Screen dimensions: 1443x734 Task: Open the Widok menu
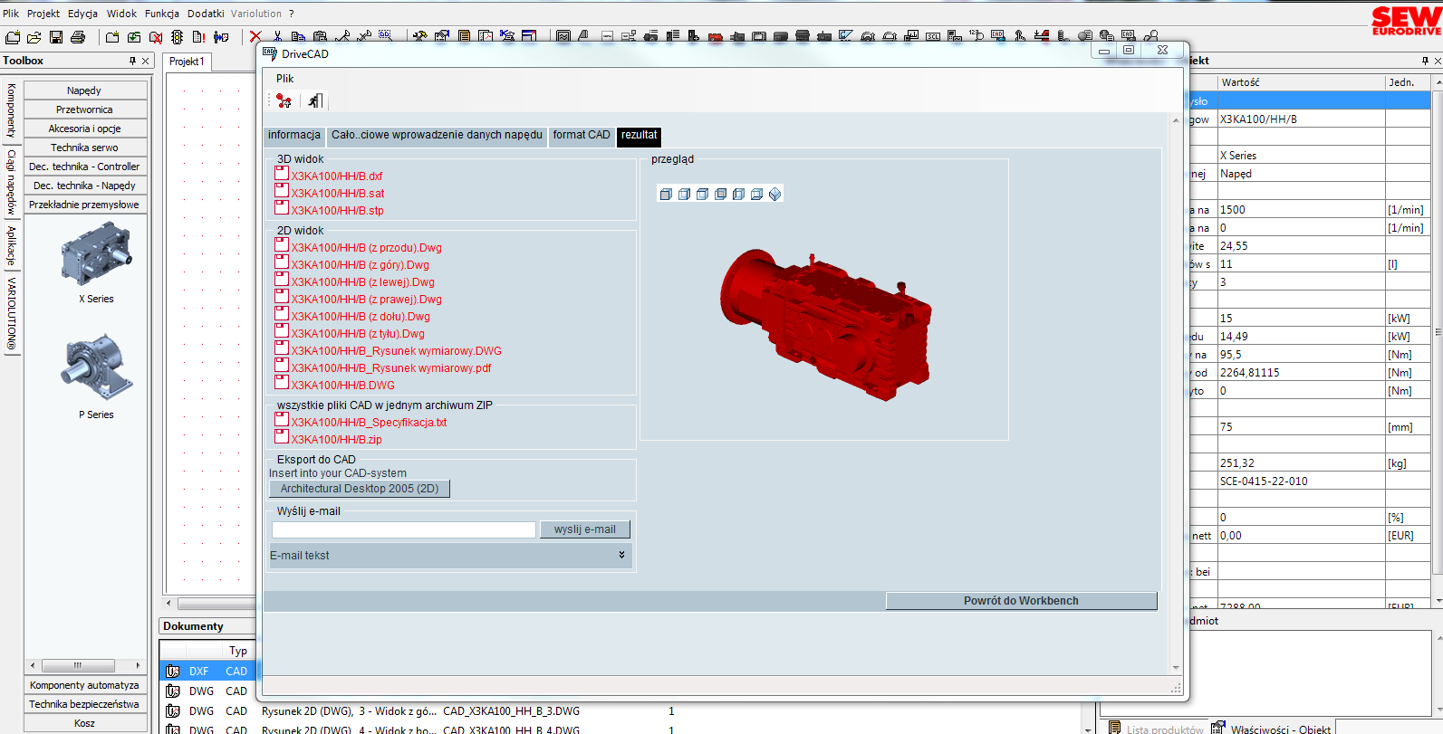pos(121,14)
